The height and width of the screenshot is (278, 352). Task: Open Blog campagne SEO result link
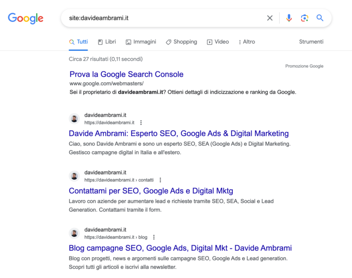click(180, 248)
